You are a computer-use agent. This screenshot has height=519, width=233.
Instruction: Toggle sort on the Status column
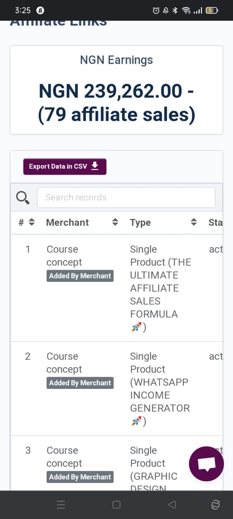[x=216, y=222]
